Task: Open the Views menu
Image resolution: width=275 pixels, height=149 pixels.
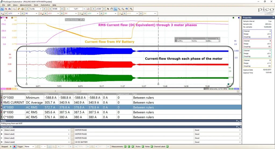Action: click(x=15, y=5)
